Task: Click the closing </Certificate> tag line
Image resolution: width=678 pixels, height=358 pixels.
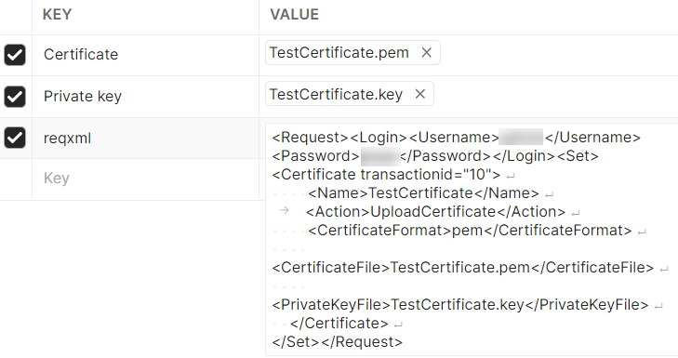Action: point(339,324)
